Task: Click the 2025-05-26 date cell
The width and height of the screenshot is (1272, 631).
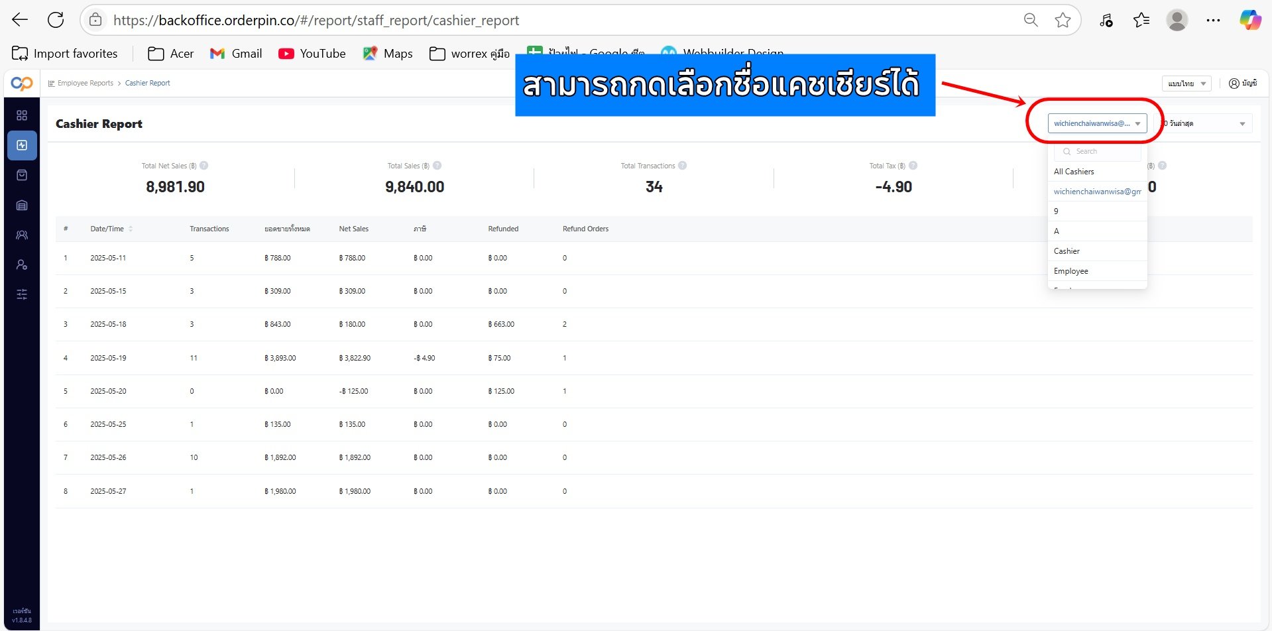Action: pyautogui.click(x=108, y=457)
